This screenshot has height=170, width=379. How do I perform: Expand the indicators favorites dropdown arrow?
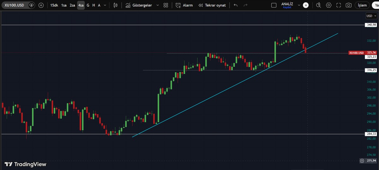click(x=157, y=5)
